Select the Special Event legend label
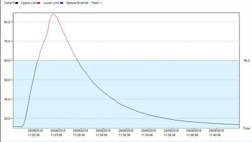This screenshot has height=142, width=252. (76, 3)
